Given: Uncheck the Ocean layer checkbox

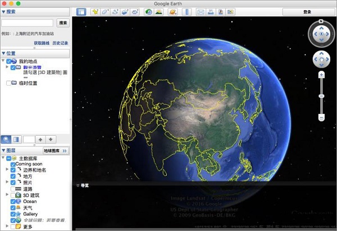Looking at the screenshot, I should 13,201.
